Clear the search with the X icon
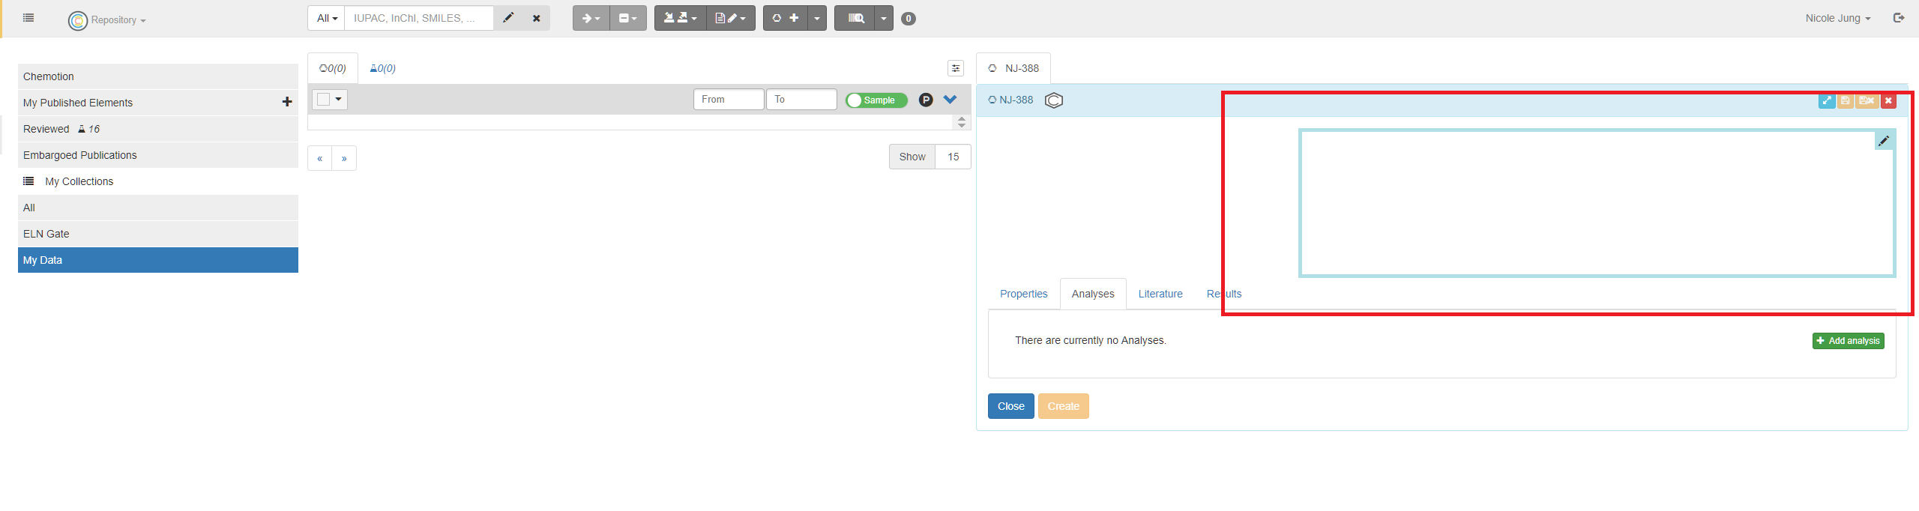 [537, 18]
